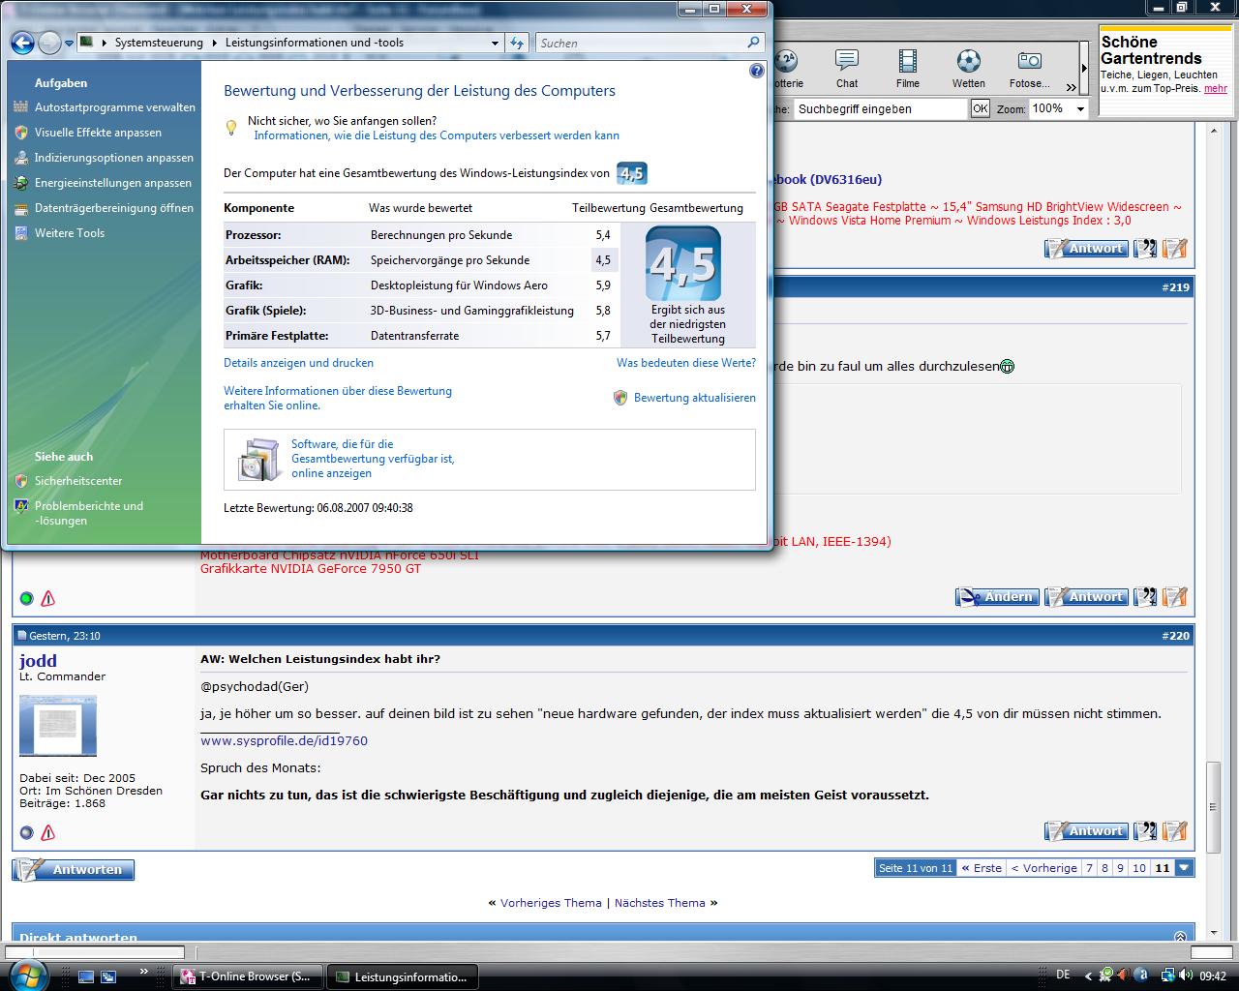This screenshot has width=1239, height=991.
Task: Click the black arrow beside the browser toolbar
Action: (x=1084, y=68)
